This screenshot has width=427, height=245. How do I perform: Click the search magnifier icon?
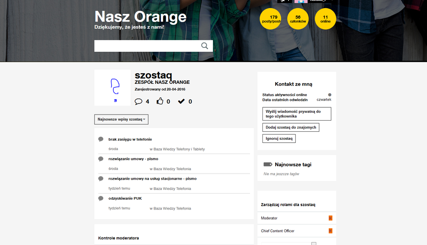click(205, 46)
